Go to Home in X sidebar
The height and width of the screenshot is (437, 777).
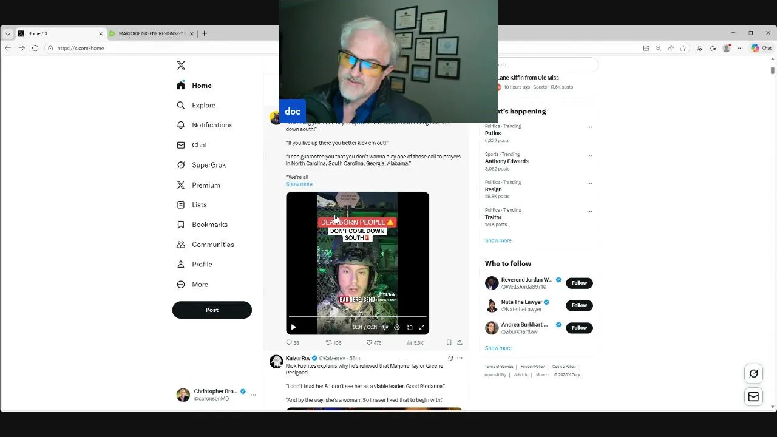pos(194,86)
